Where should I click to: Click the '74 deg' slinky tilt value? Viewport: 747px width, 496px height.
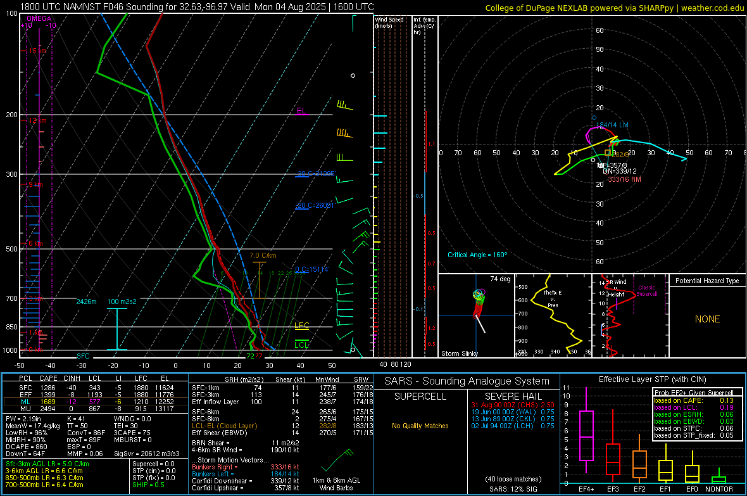tap(500, 279)
